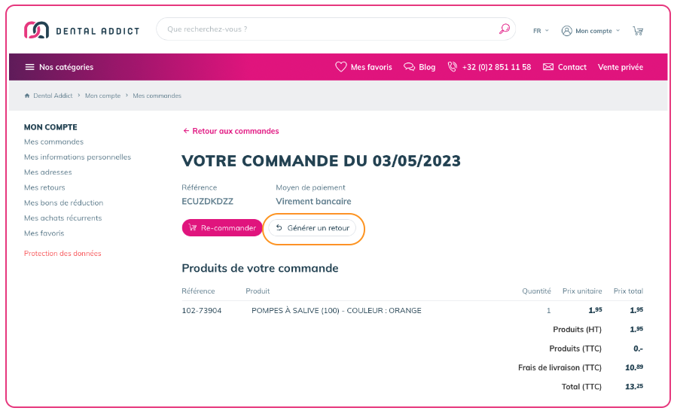Open the shopping cart icon
This screenshot has height=414, width=677.
638,31
